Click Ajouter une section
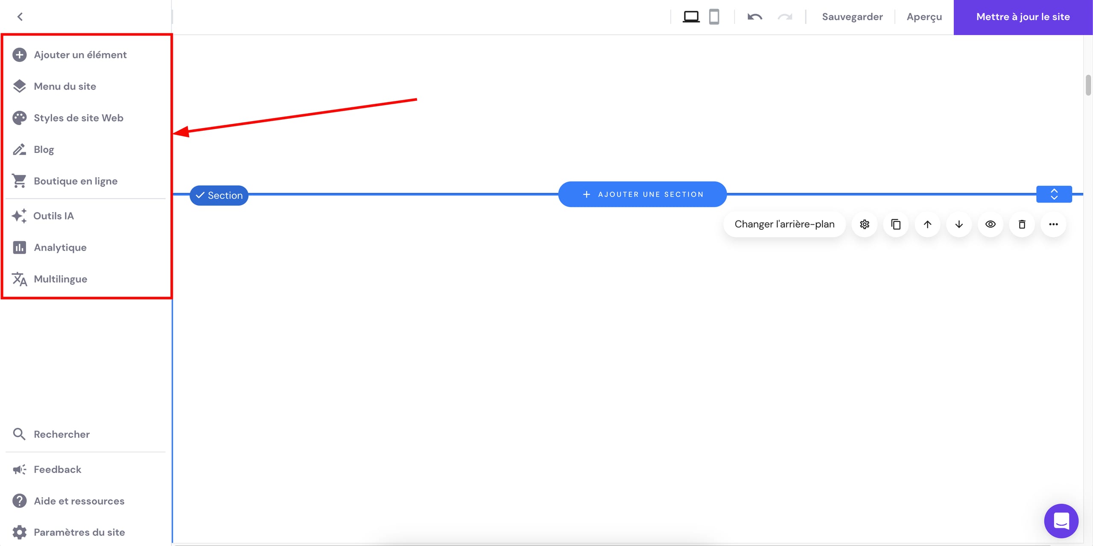 pos(642,194)
